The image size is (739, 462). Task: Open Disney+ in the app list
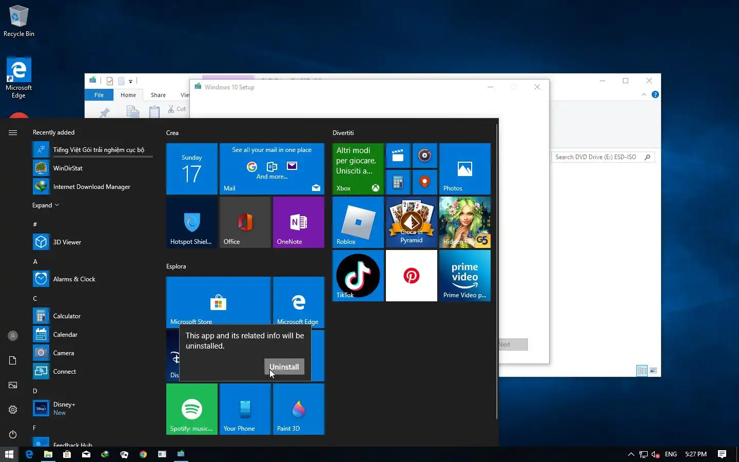[x=92, y=409]
